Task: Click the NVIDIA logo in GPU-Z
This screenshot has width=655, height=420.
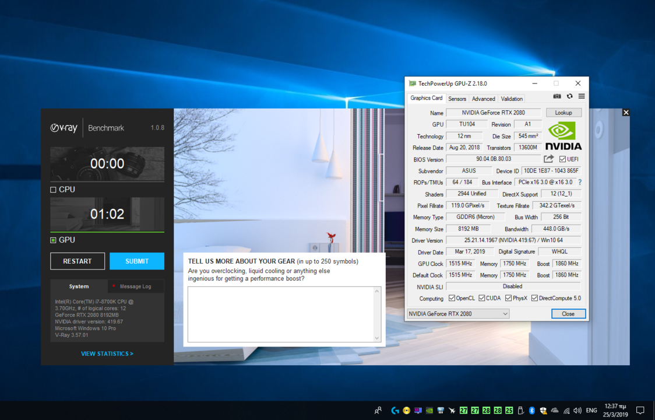Action: coord(563,136)
